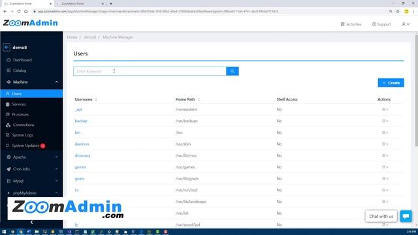Image resolution: width=418 pixels, height=235 pixels.
Task: Bookmark this page with the star
Action: [x=398, y=12]
